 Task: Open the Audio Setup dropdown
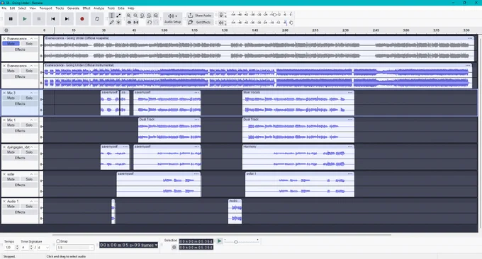point(173,18)
